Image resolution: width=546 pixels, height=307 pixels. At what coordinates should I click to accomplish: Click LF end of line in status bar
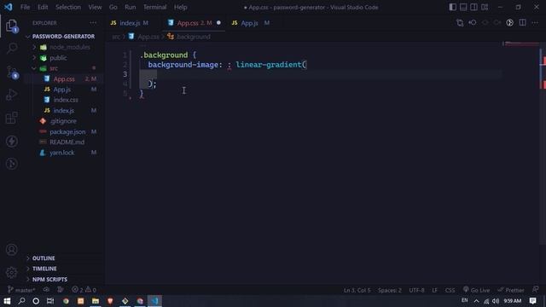(x=434, y=290)
